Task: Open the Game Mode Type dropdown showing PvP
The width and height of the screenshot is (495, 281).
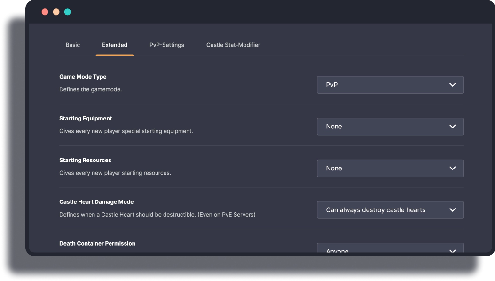Action: 390,85
